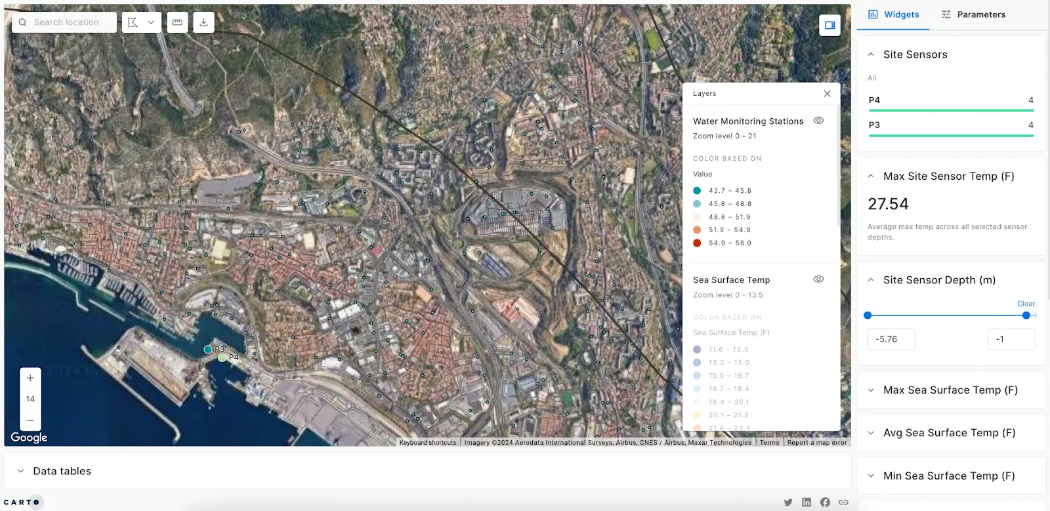This screenshot has width=1050, height=511.
Task: Switch to the Widgets tab
Action: tap(893, 14)
